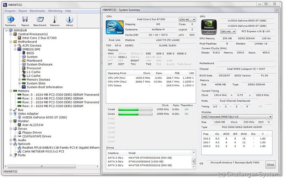The image size is (284, 178).
Task: Launch the Benchmark toolbar icon
Action: click(x=40, y=21)
